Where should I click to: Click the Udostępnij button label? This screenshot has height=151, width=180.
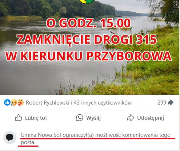point(151,118)
